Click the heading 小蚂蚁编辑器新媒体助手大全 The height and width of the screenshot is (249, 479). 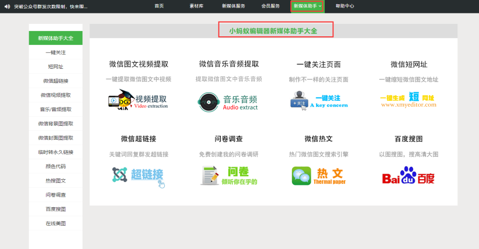tap(273, 31)
